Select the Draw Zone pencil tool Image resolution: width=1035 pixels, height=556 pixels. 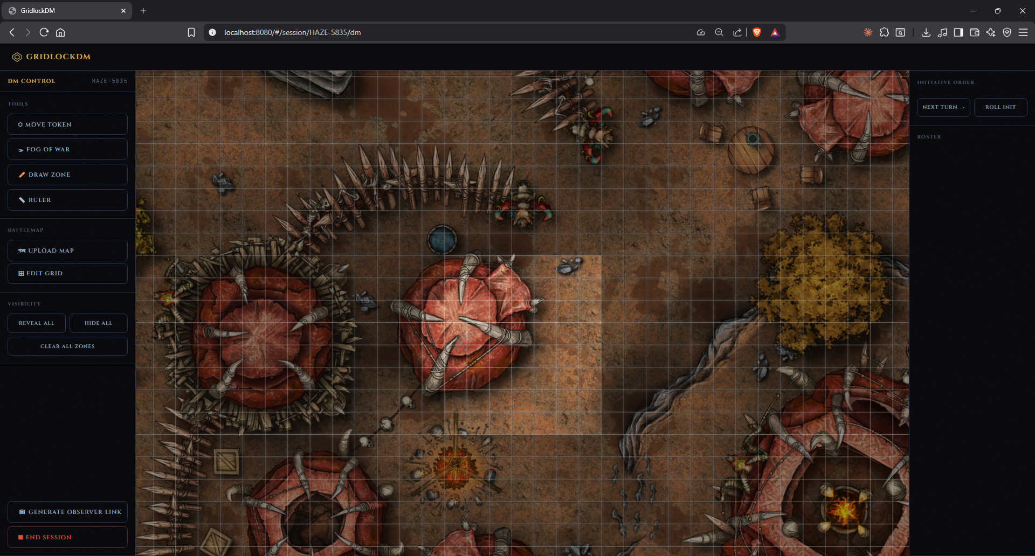pyautogui.click(x=67, y=174)
